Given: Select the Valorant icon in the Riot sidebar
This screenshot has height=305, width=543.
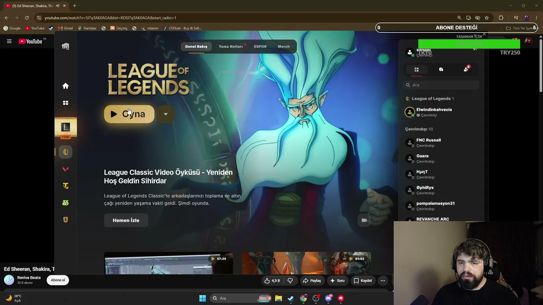Looking at the screenshot, I should click(65, 169).
